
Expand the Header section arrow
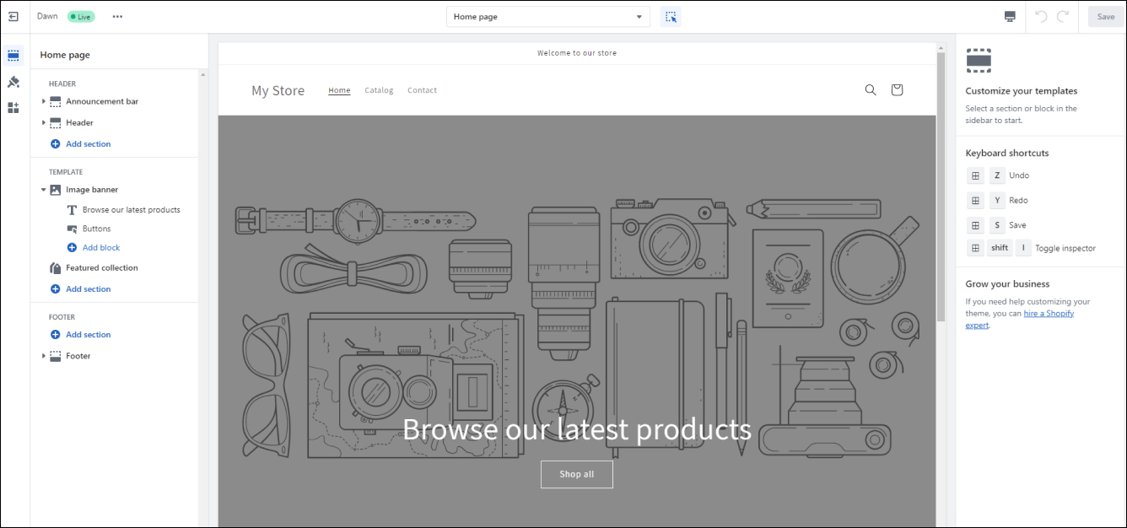tap(43, 122)
